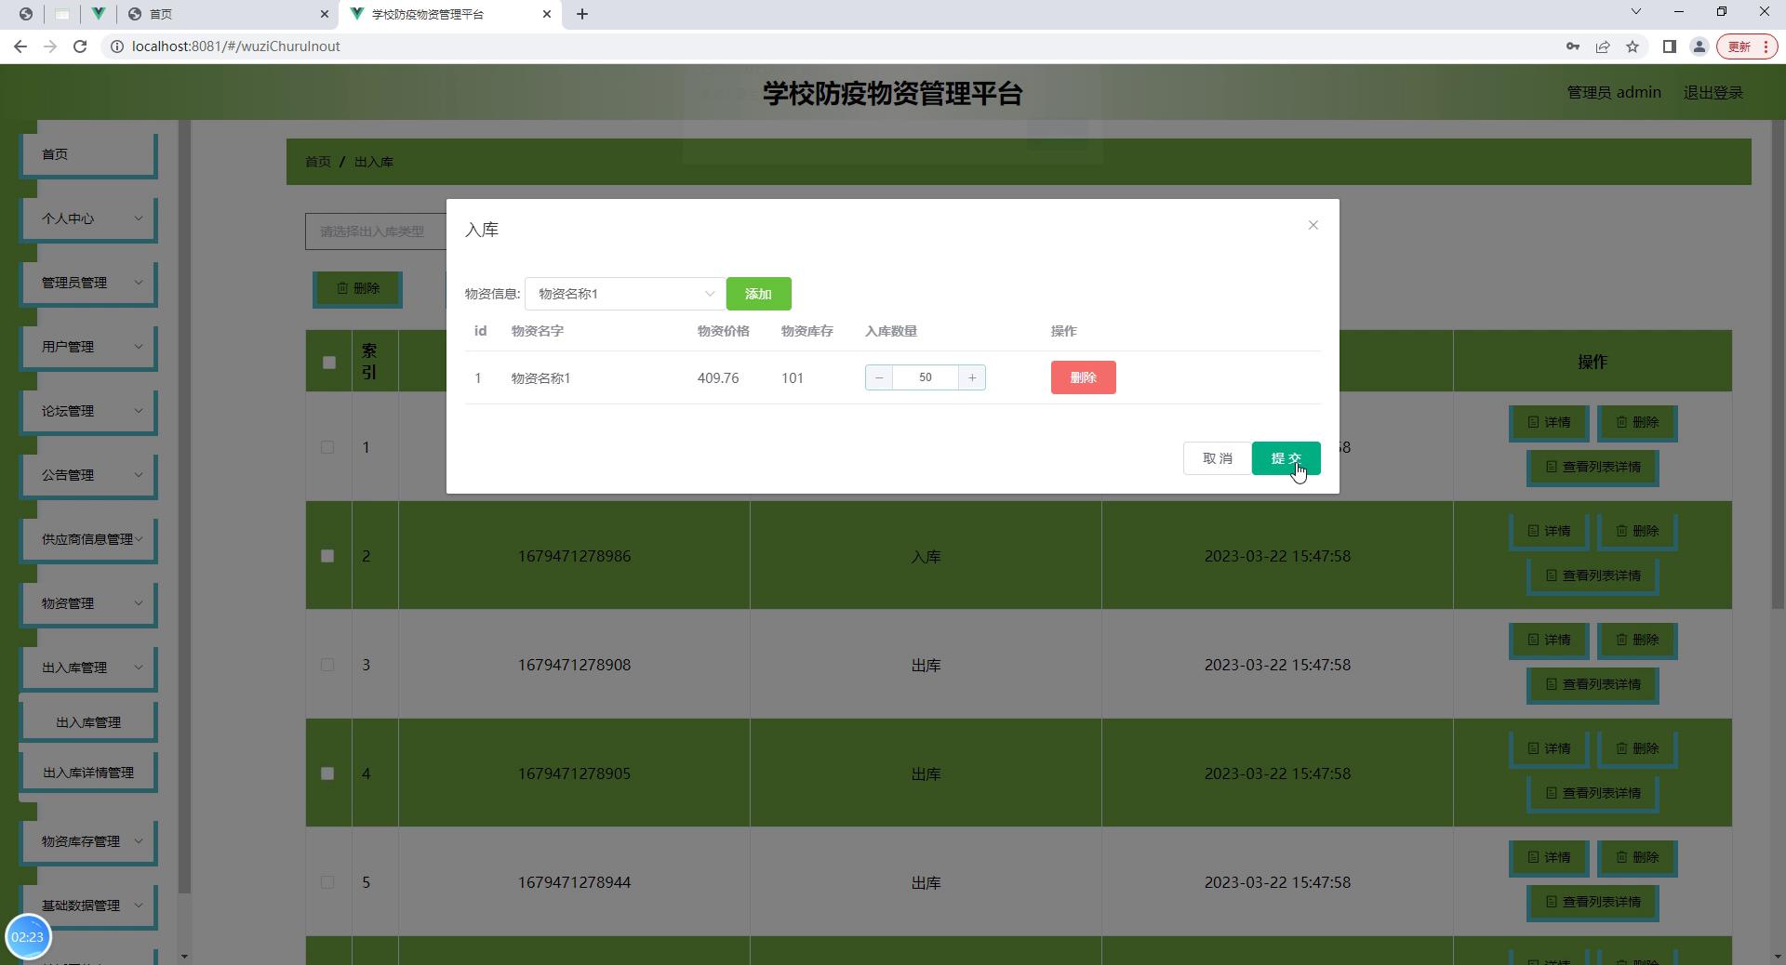Close the 学校防疫物资管理平台 browser tab
Screen dimensions: 1786x965
point(547,14)
